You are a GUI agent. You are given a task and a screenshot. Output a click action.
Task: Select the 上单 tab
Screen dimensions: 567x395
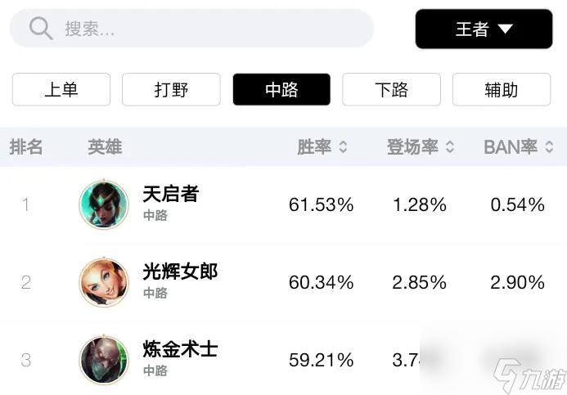61,89
